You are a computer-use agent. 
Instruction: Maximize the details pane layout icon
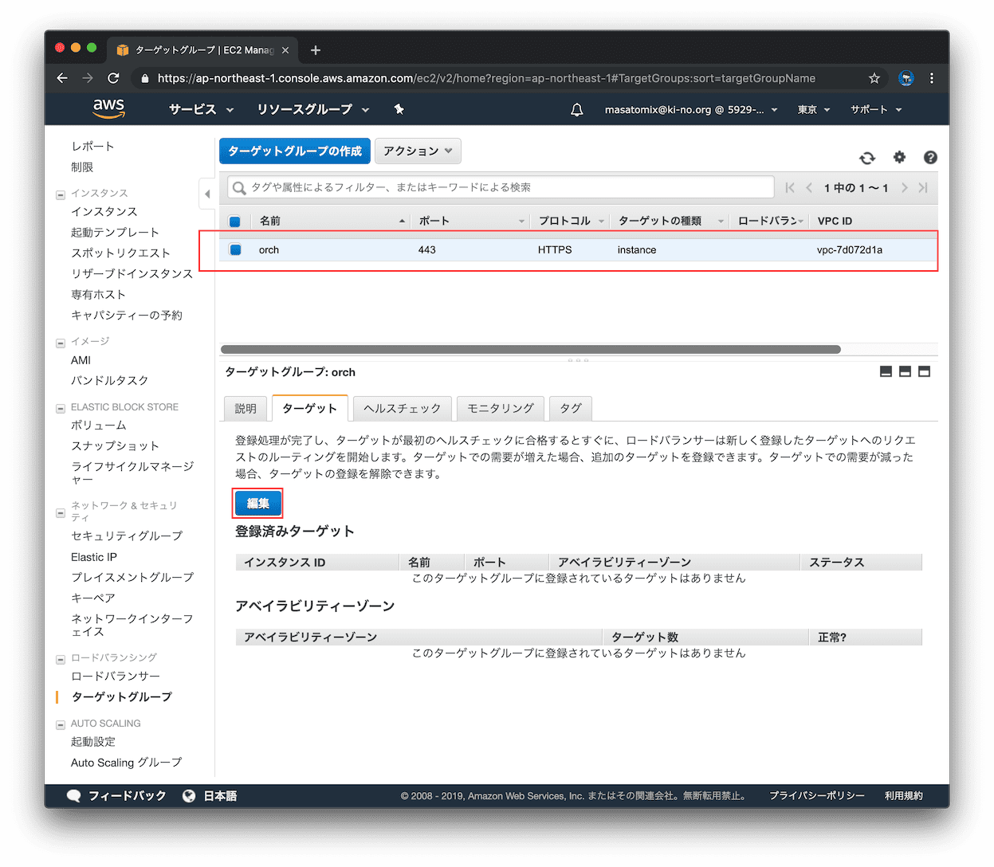[924, 371]
